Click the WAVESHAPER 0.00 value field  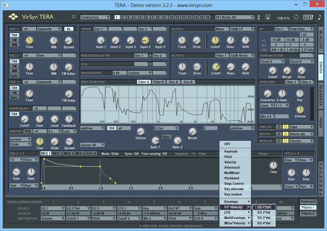coord(120,73)
